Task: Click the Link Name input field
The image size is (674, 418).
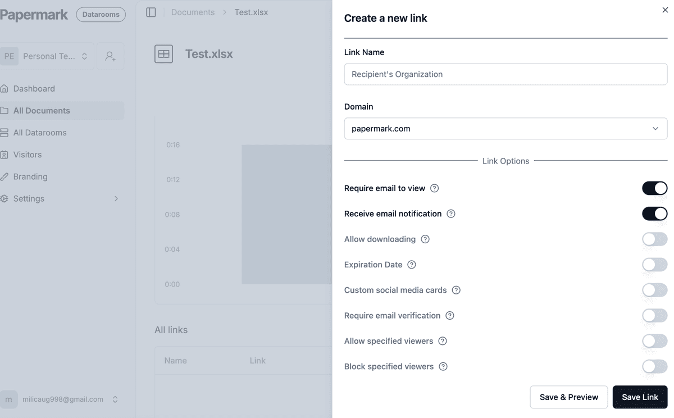Action: (x=505, y=74)
